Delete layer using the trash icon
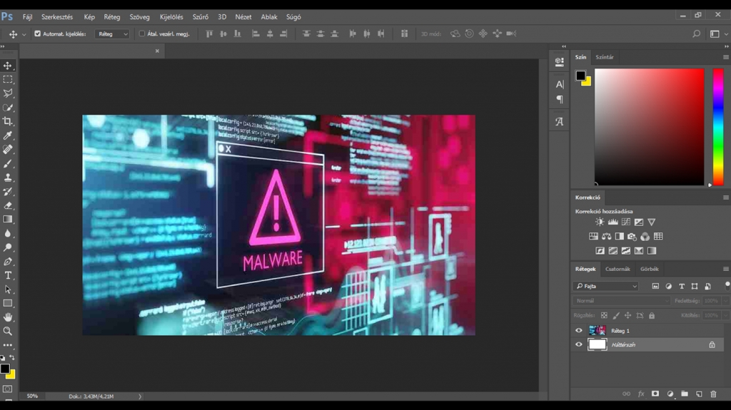 coord(713,394)
